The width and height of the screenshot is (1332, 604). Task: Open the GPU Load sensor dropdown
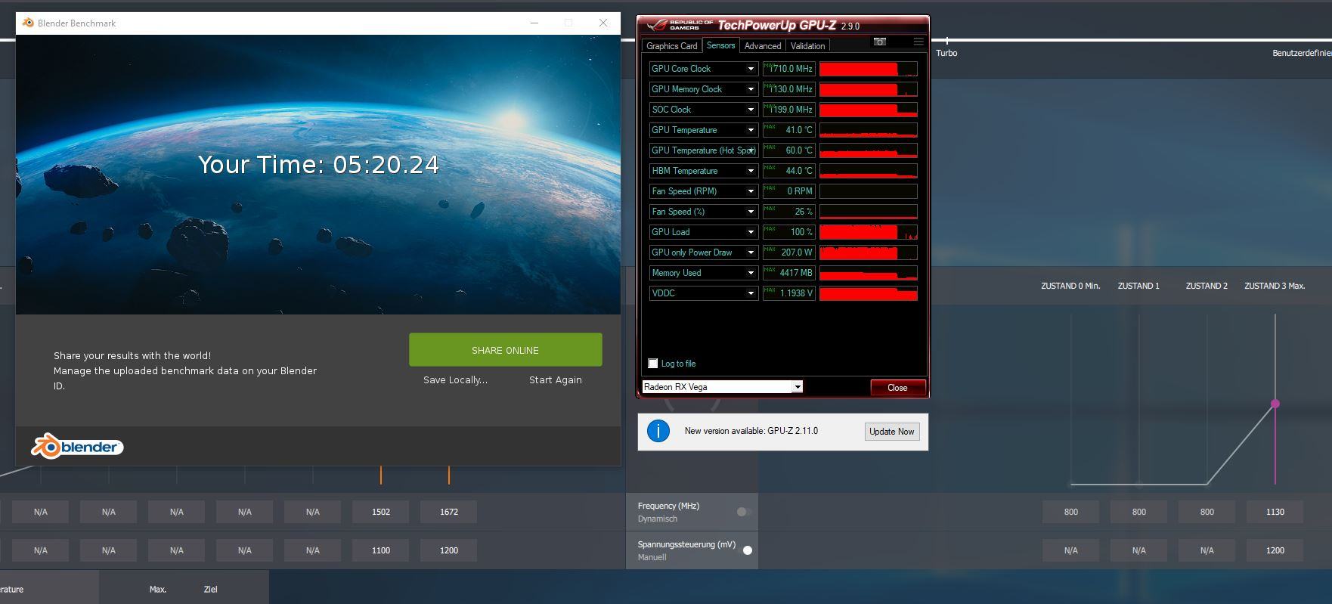tap(751, 232)
